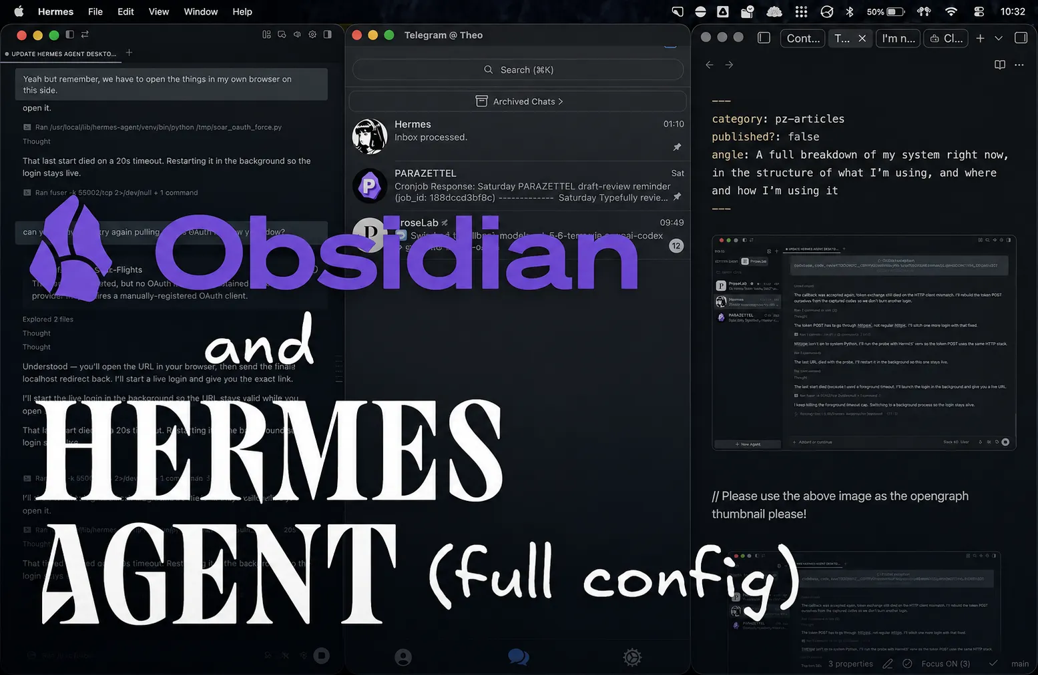Click the pencil edit icon in status bar
Image resolution: width=1038 pixels, height=675 pixels.
tap(887, 664)
